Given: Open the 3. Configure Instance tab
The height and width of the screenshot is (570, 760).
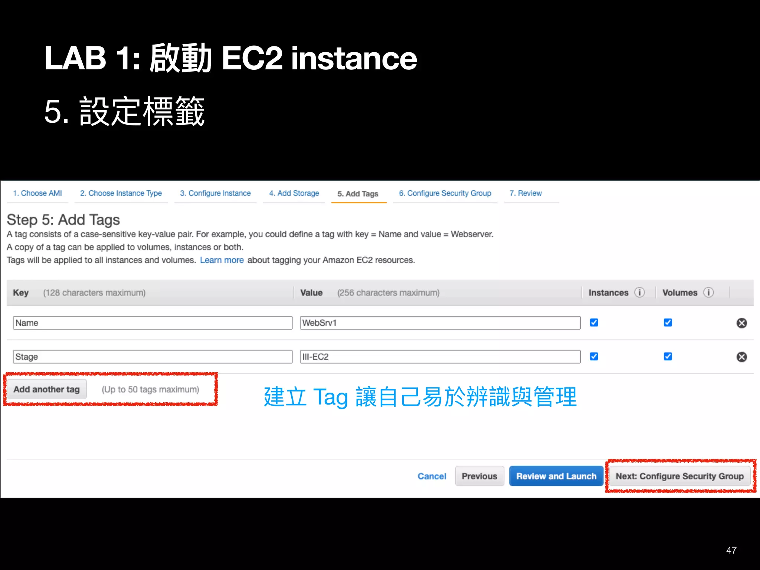Looking at the screenshot, I should tap(215, 193).
